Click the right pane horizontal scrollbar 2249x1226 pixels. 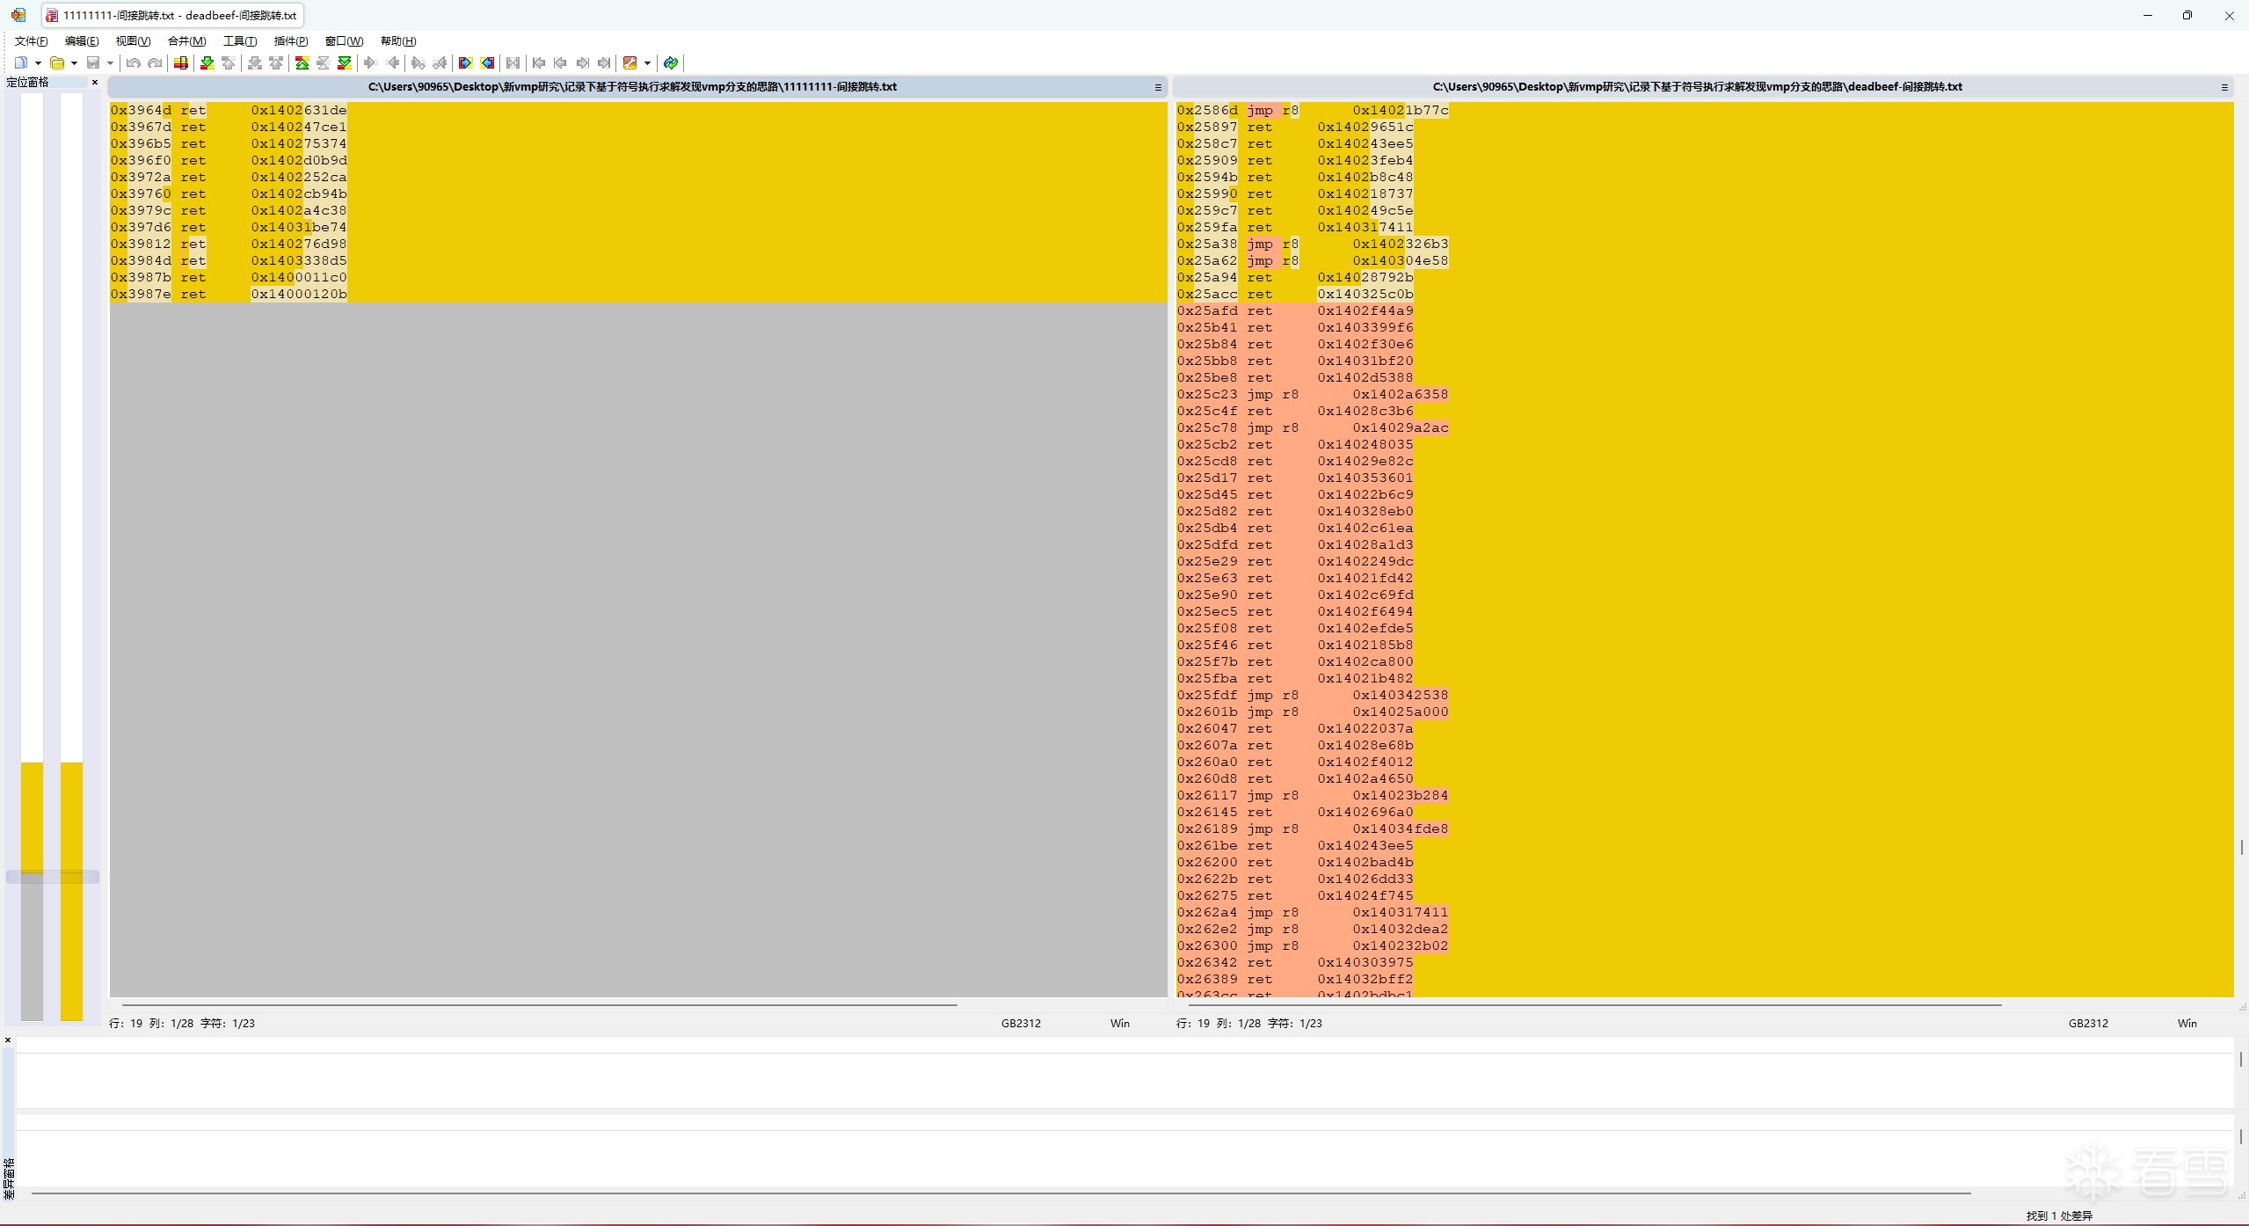[x=1593, y=1003]
